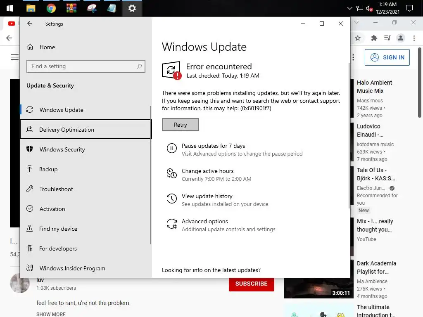Screen dimensions: 423x317
Task: Click the YouTube page scrollbar
Action: (x=420, y=83)
